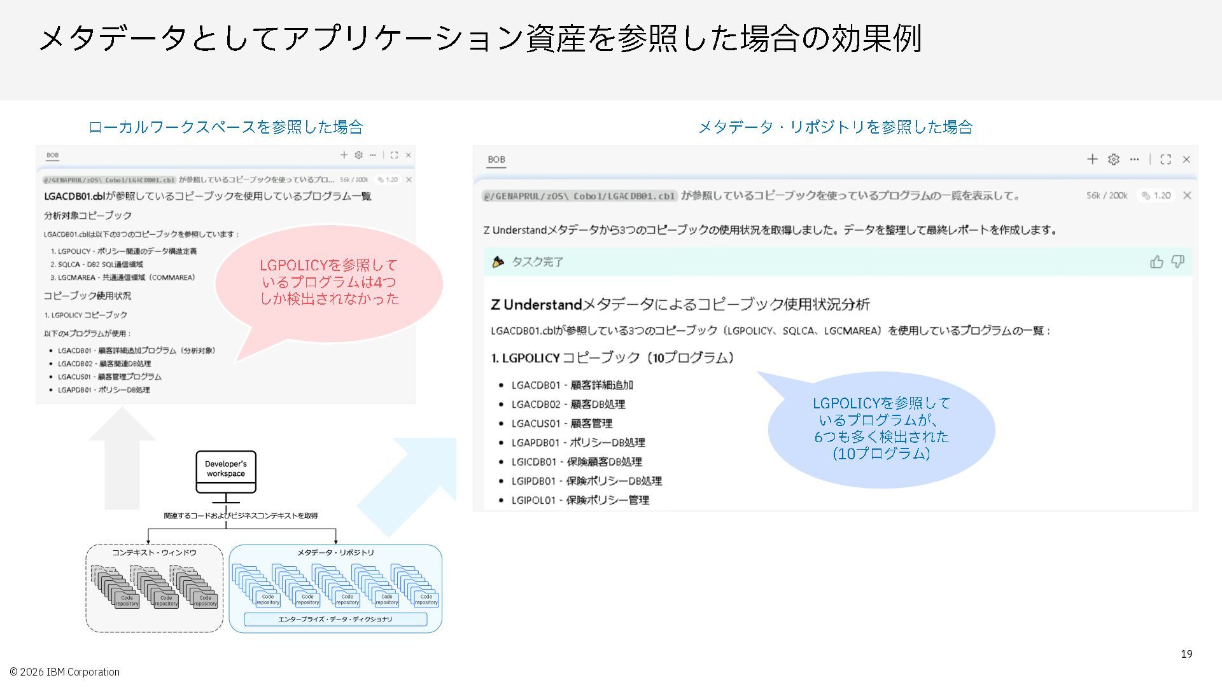Open the ellipsis menu in the local-workspace BOB panel
Screen dimensions: 1222x687
click(373, 155)
